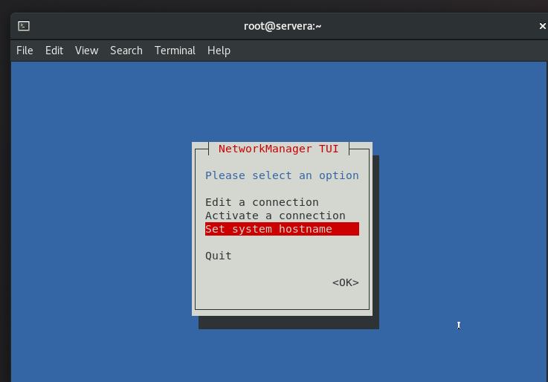Open the Edit menu

pos(54,51)
